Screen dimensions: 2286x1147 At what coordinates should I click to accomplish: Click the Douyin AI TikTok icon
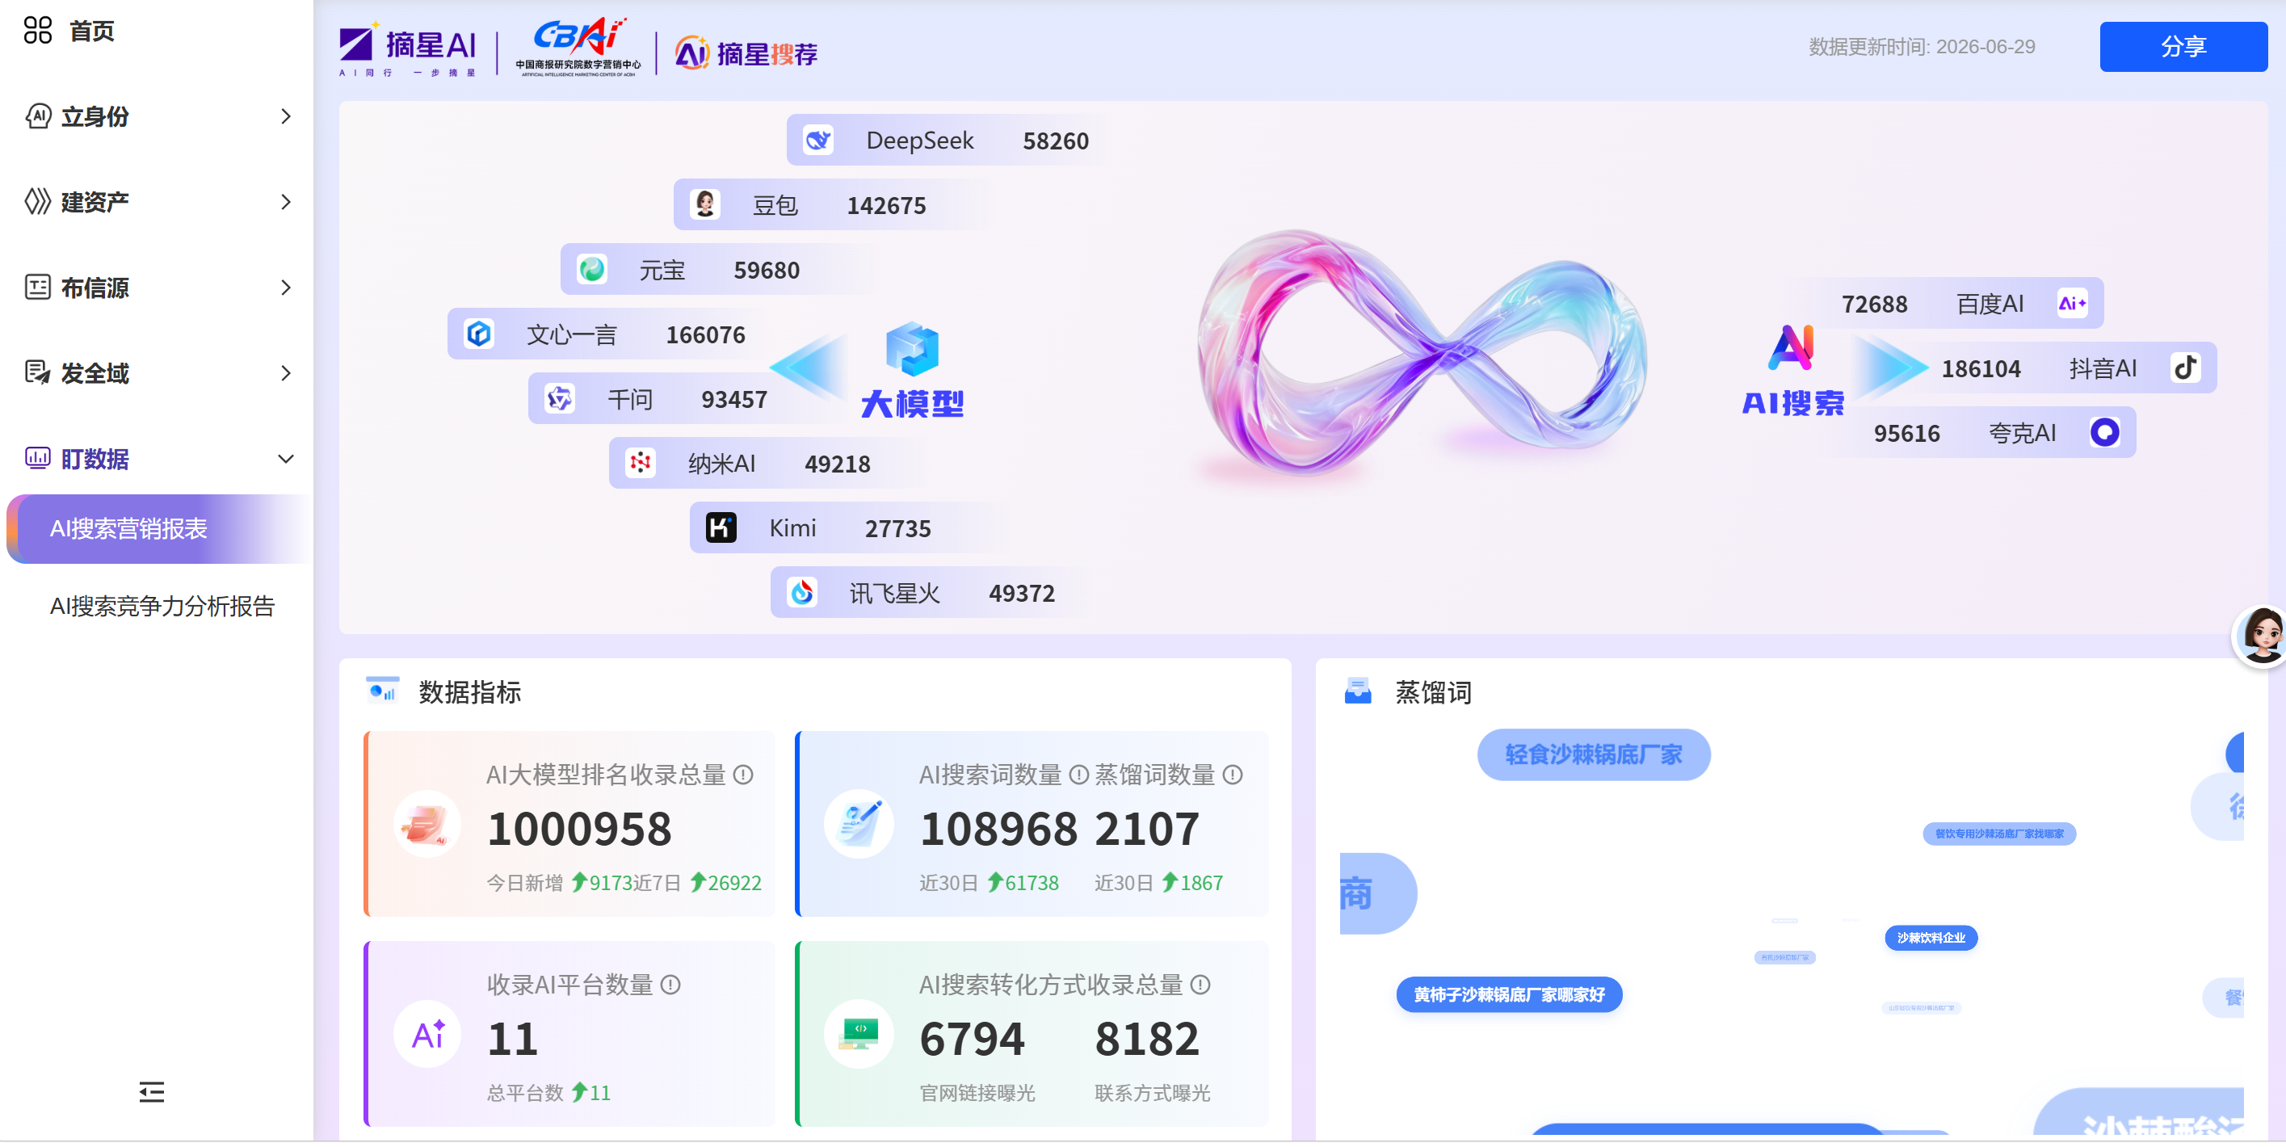2185,368
